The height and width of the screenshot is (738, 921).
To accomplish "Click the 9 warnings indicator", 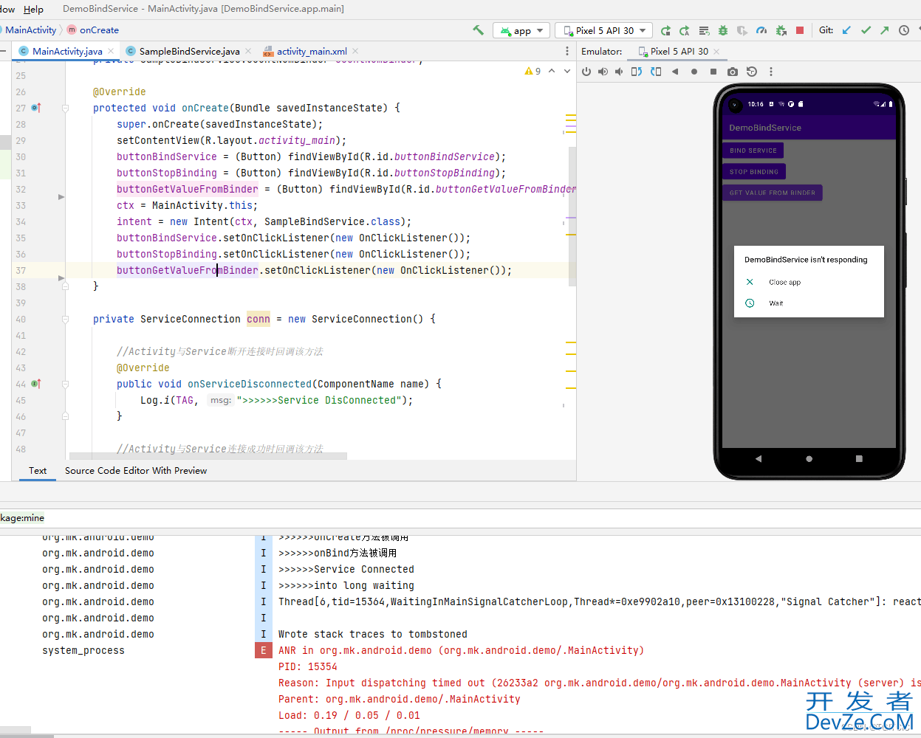I will [x=533, y=71].
